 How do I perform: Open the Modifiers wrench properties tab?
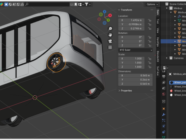(164, 114)
